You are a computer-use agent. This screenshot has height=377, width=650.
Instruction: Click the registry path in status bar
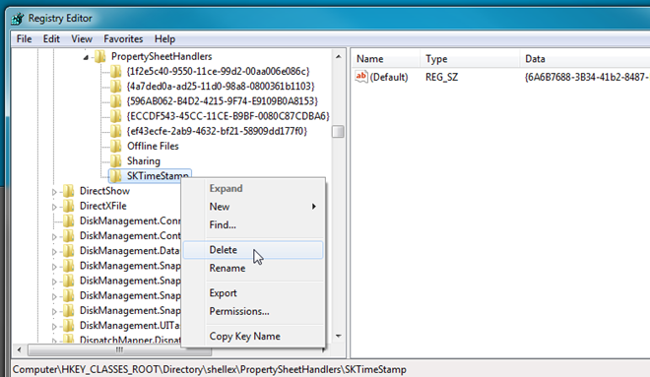click(x=210, y=369)
